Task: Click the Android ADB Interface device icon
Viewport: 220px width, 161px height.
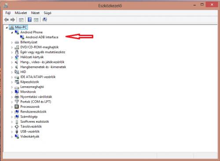Action: [22, 37]
